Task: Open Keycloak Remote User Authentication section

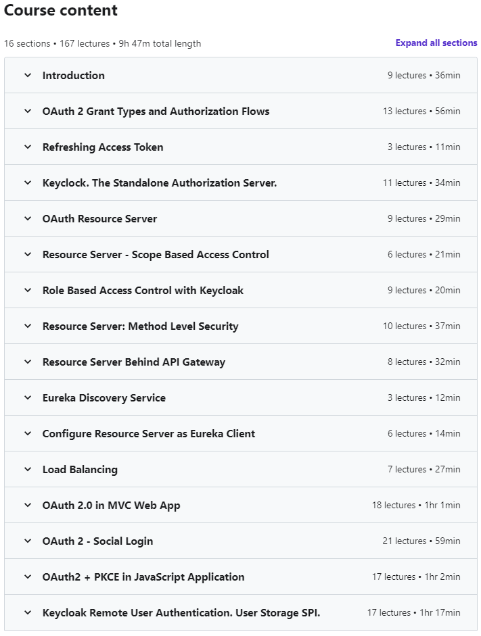Action: pyautogui.click(x=181, y=612)
